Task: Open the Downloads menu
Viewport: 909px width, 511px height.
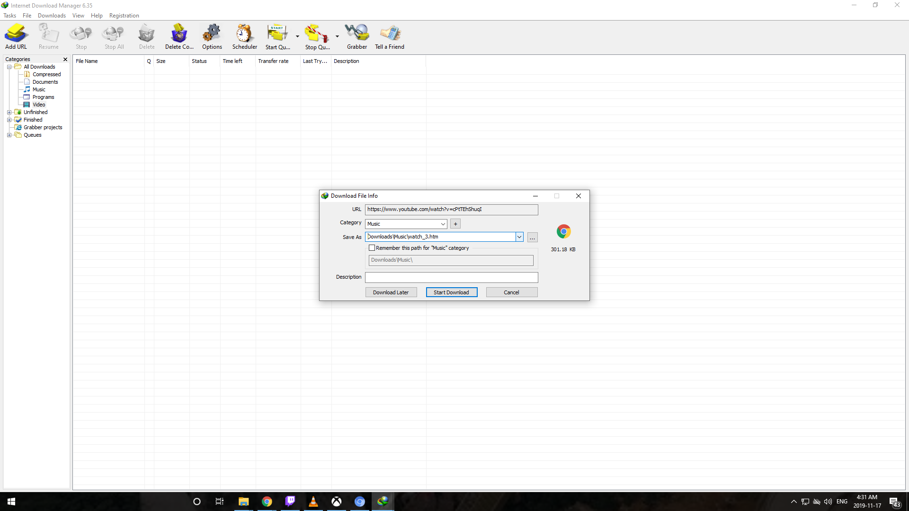Action: 52,16
